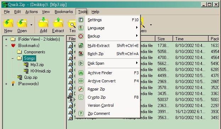The height and width of the screenshot is (129, 221).
Task: Click the Extract toolbar icon
Action: tap(58, 23)
